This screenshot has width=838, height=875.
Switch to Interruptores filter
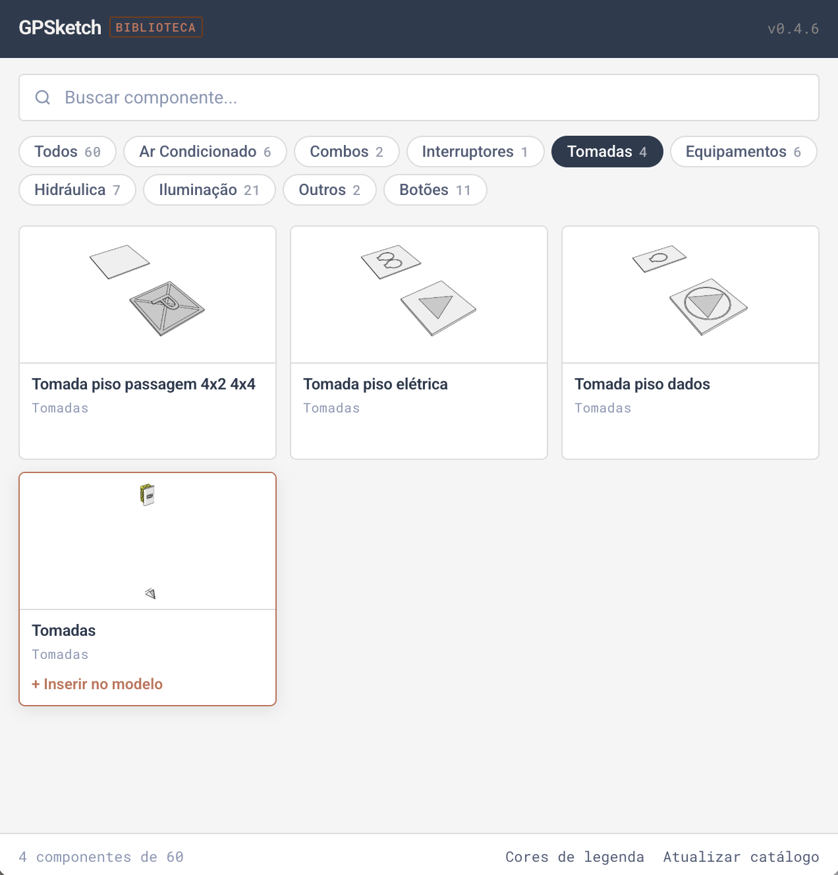(475, 152)
